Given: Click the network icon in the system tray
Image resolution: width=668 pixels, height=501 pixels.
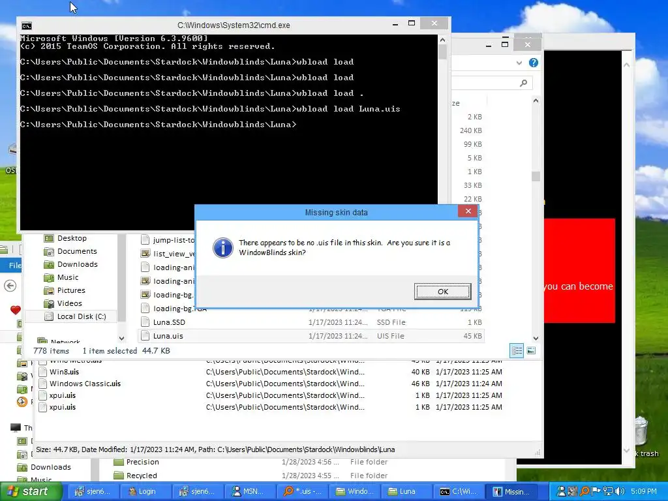Looking at the screenshot, I should pyautogui.click(x=608, y=491).
